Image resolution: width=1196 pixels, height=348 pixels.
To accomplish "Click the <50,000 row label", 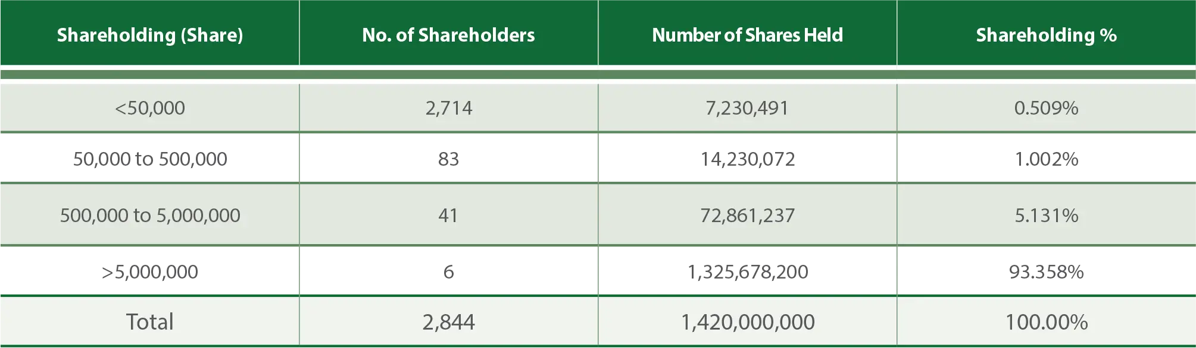I will tap(150, 108).
